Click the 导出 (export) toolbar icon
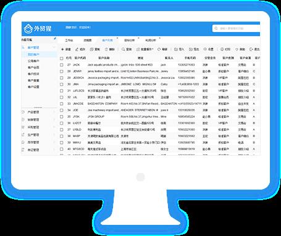281x236 pixels. click(191, 49)
